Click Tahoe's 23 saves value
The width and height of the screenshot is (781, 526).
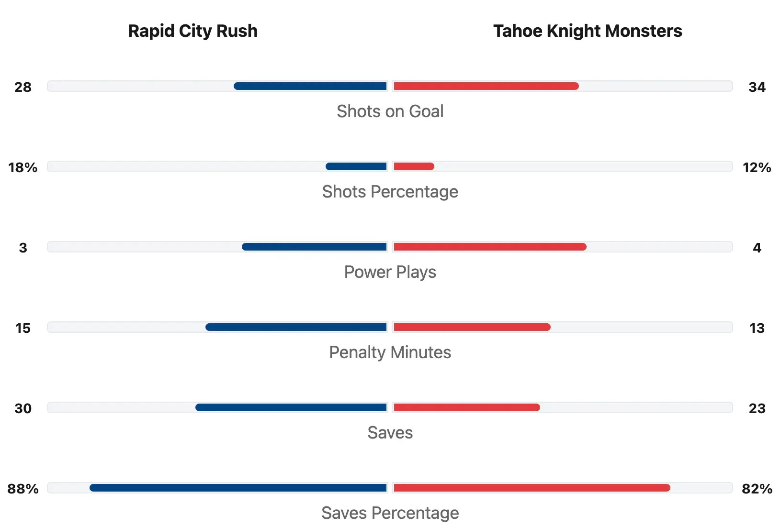[757, 408]
